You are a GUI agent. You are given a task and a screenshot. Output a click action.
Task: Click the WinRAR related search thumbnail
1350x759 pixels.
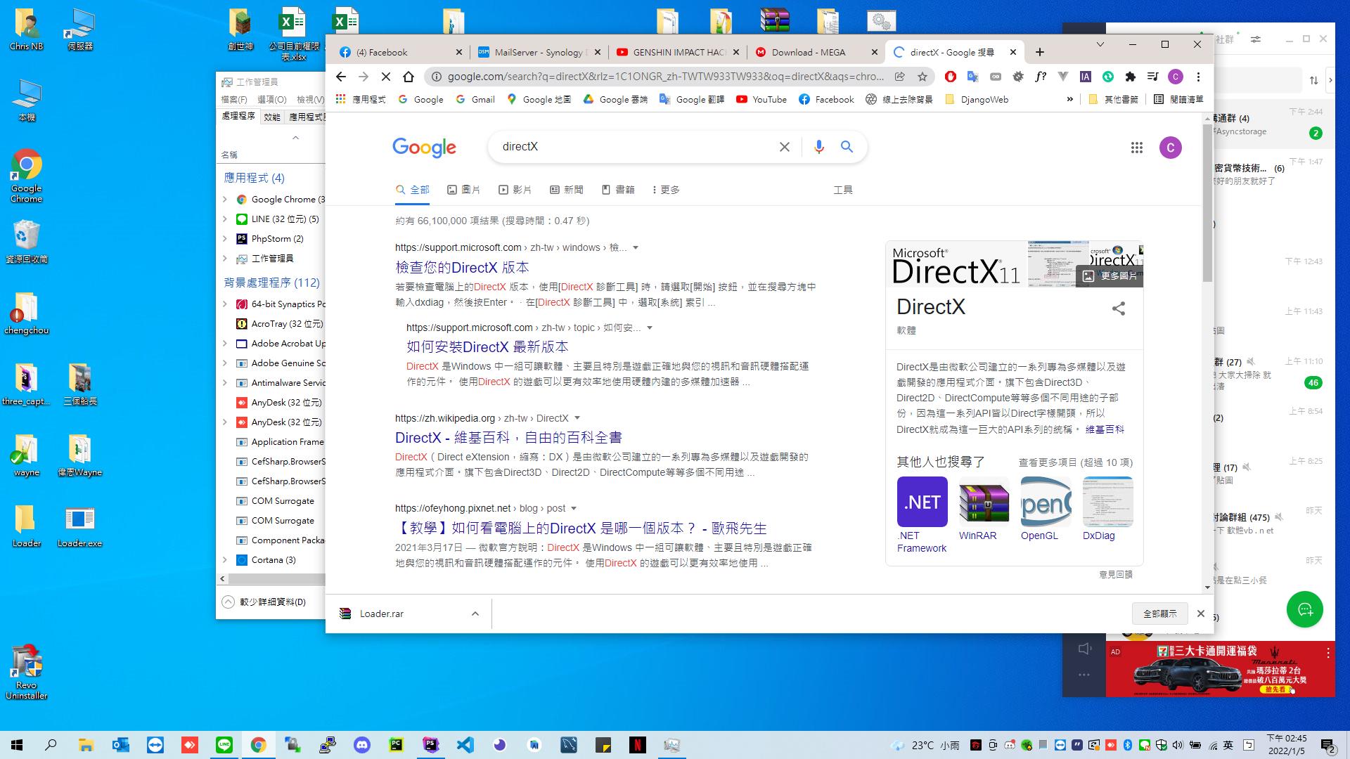click(983, 502)
